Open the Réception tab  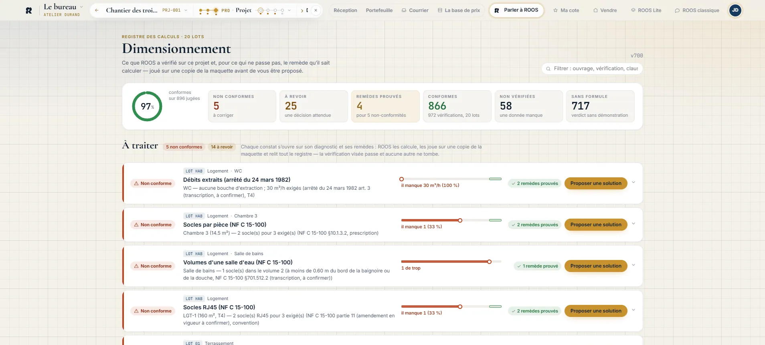pos(345,10)
